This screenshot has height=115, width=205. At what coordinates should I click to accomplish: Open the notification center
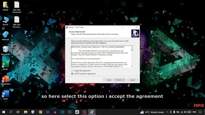tap(200, 112)
